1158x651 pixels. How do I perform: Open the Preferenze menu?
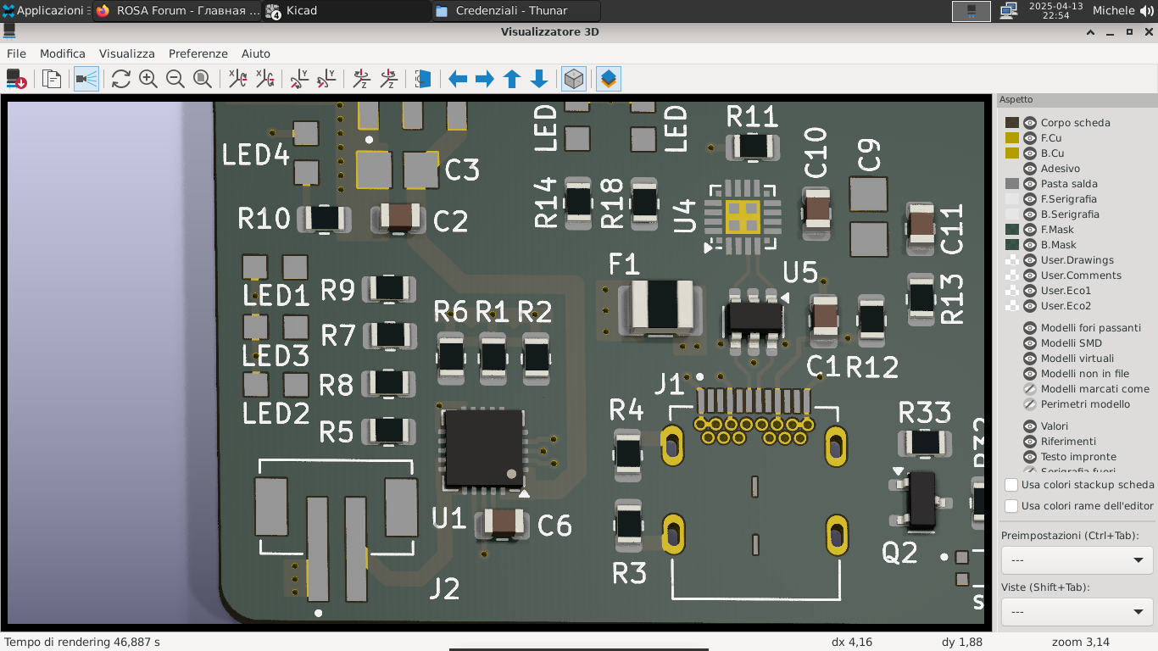pos(198,53)
